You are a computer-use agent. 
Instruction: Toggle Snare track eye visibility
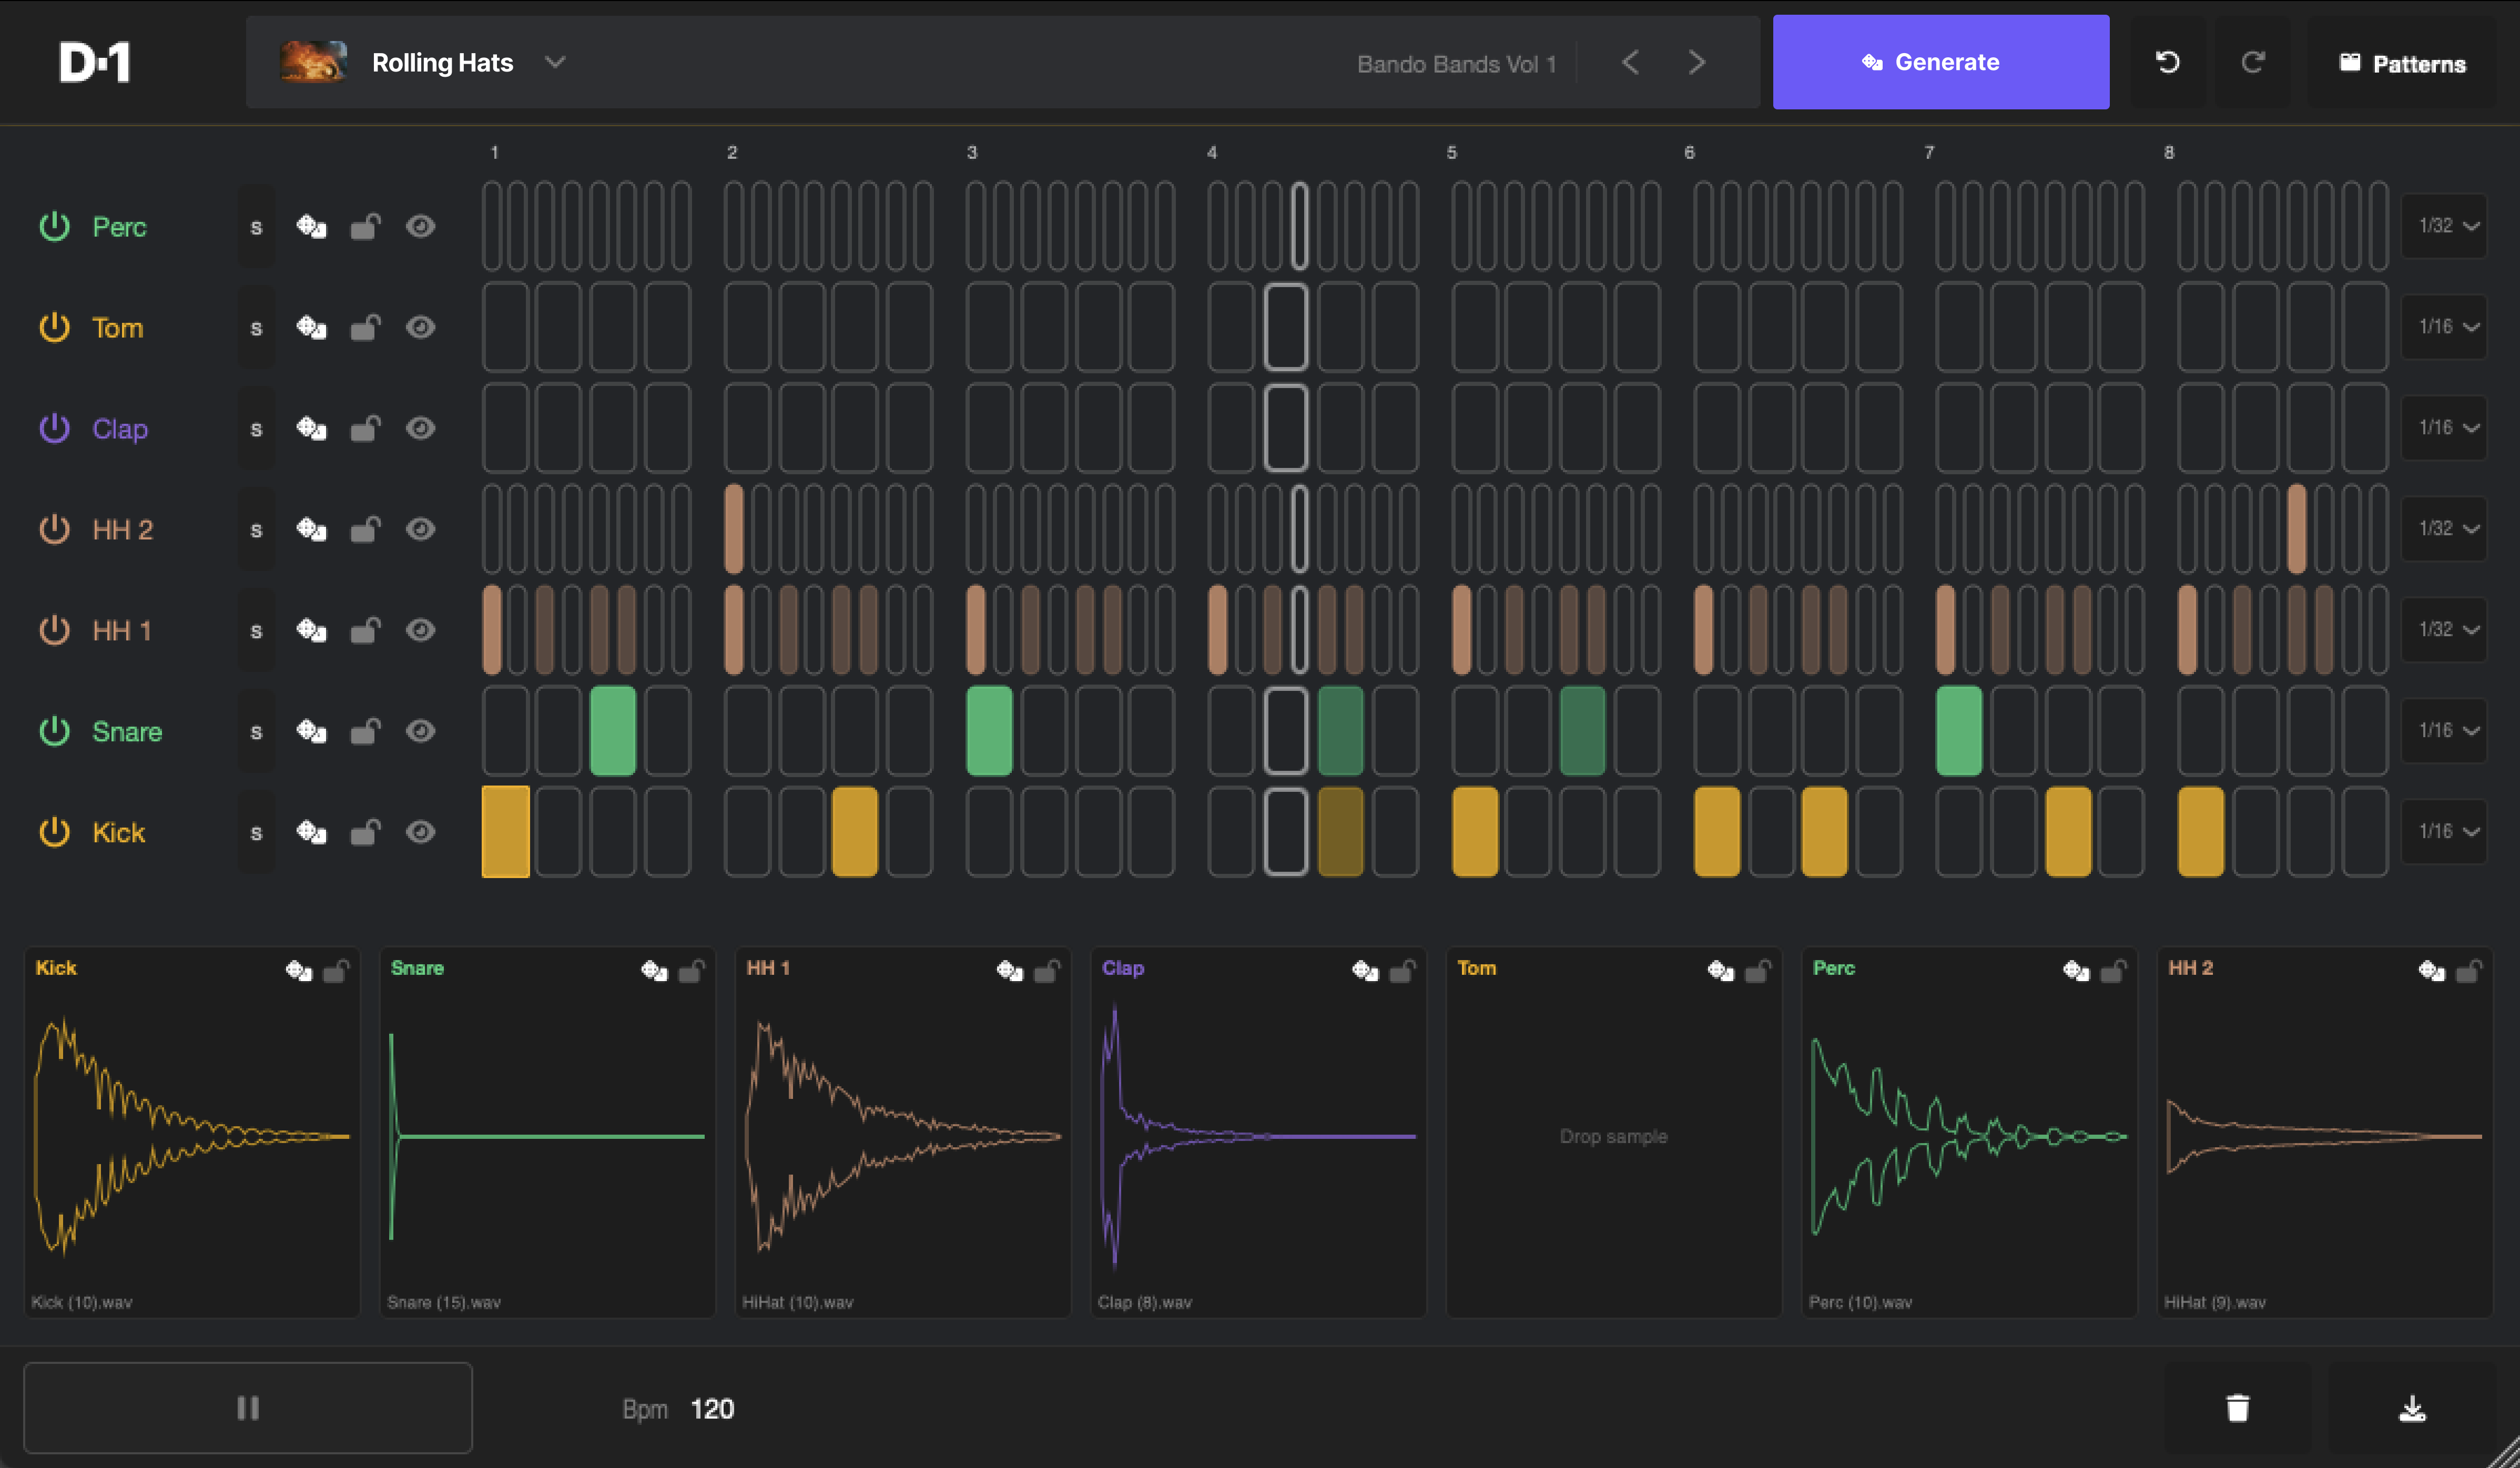tap(420, 731)
